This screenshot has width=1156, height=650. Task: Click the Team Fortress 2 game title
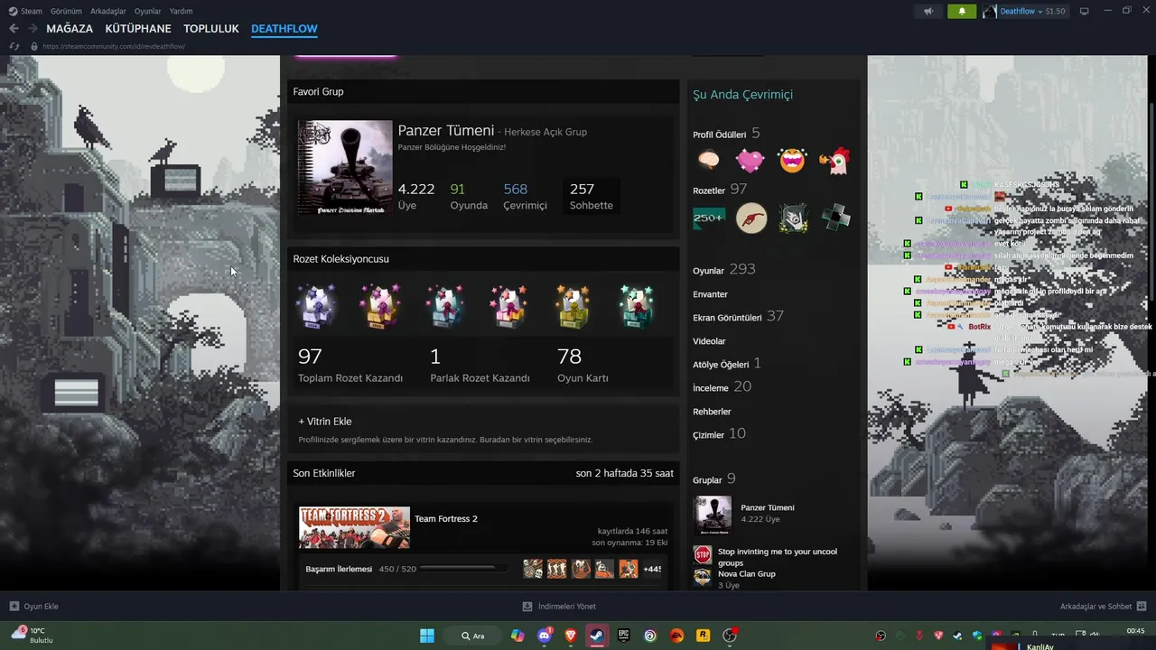coord(446,519)
